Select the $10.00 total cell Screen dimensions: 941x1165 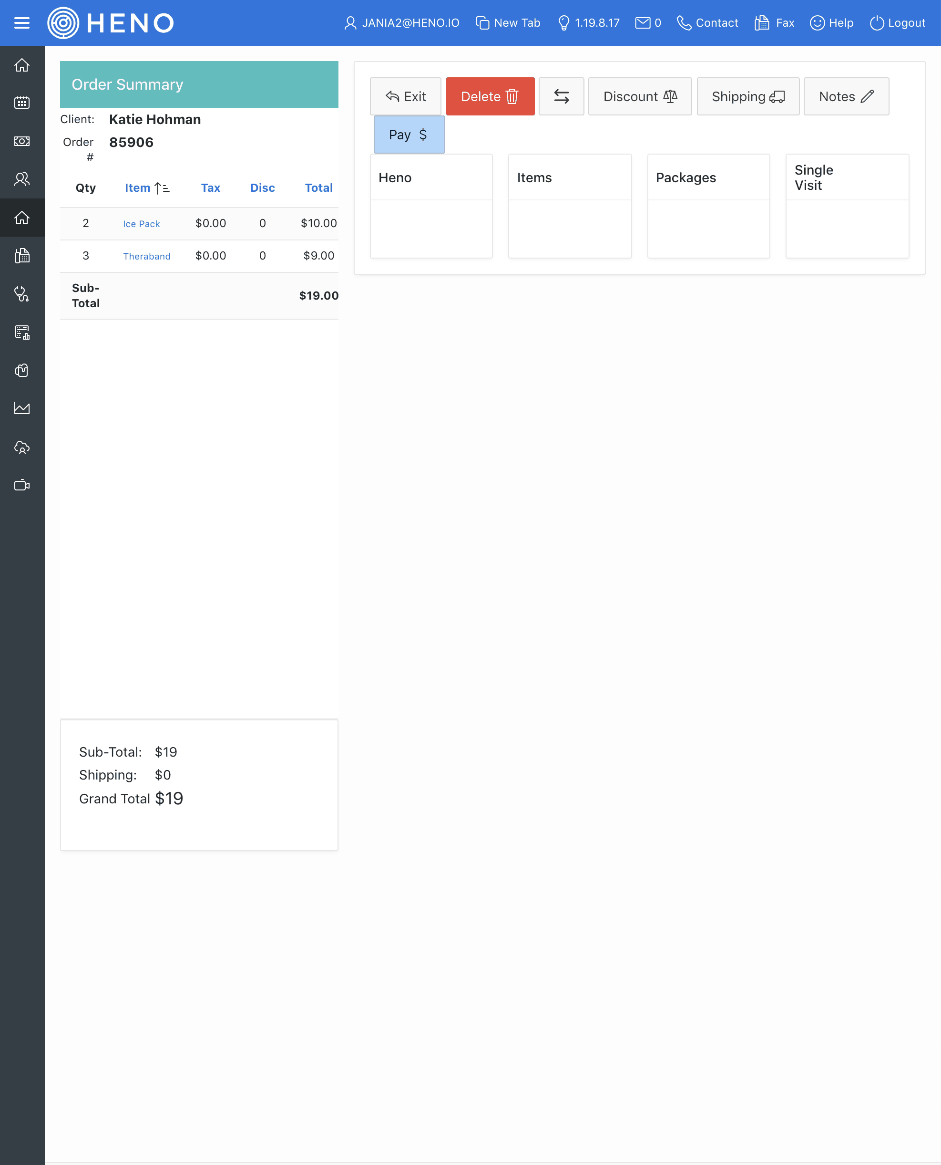click(x=319, y=223)
